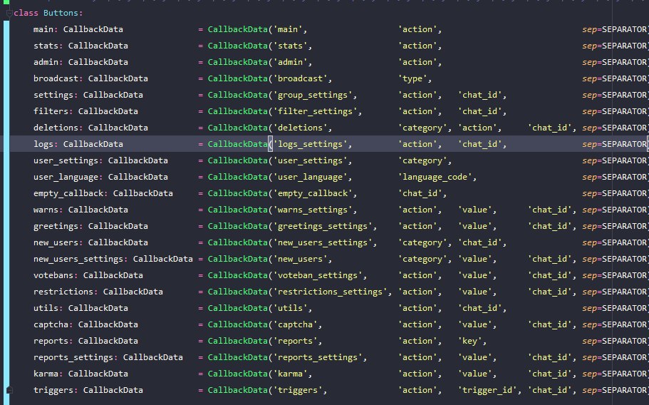
Task: Click 'chat_id' in the filters row
Action: click(x=479, y=111)
